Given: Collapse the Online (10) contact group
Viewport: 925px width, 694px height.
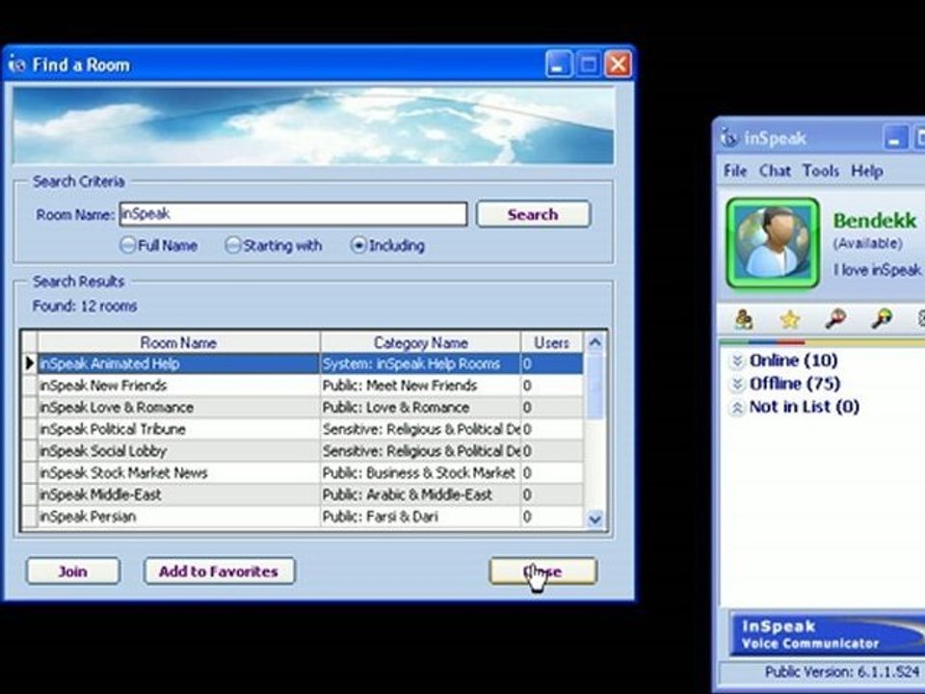Looking at the screenshot, I should tap(736, 360).
